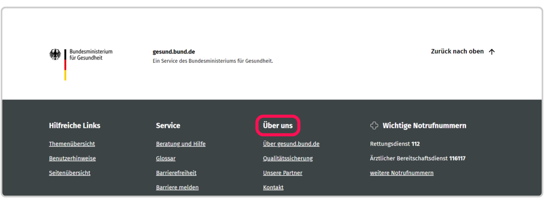Screen dimensions: 544x208
Task: Click the Bundesministerium für Gesundheit eagle logo
Action: coord(55,55)
